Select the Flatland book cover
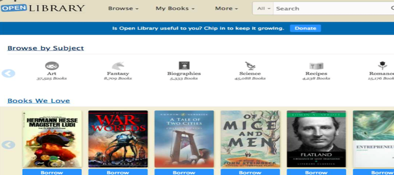 316,139
